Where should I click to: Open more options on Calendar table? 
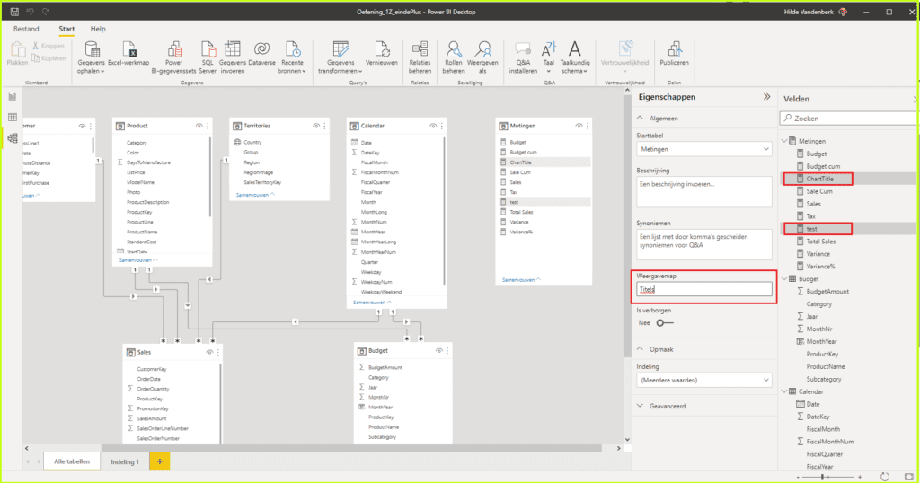442,126
